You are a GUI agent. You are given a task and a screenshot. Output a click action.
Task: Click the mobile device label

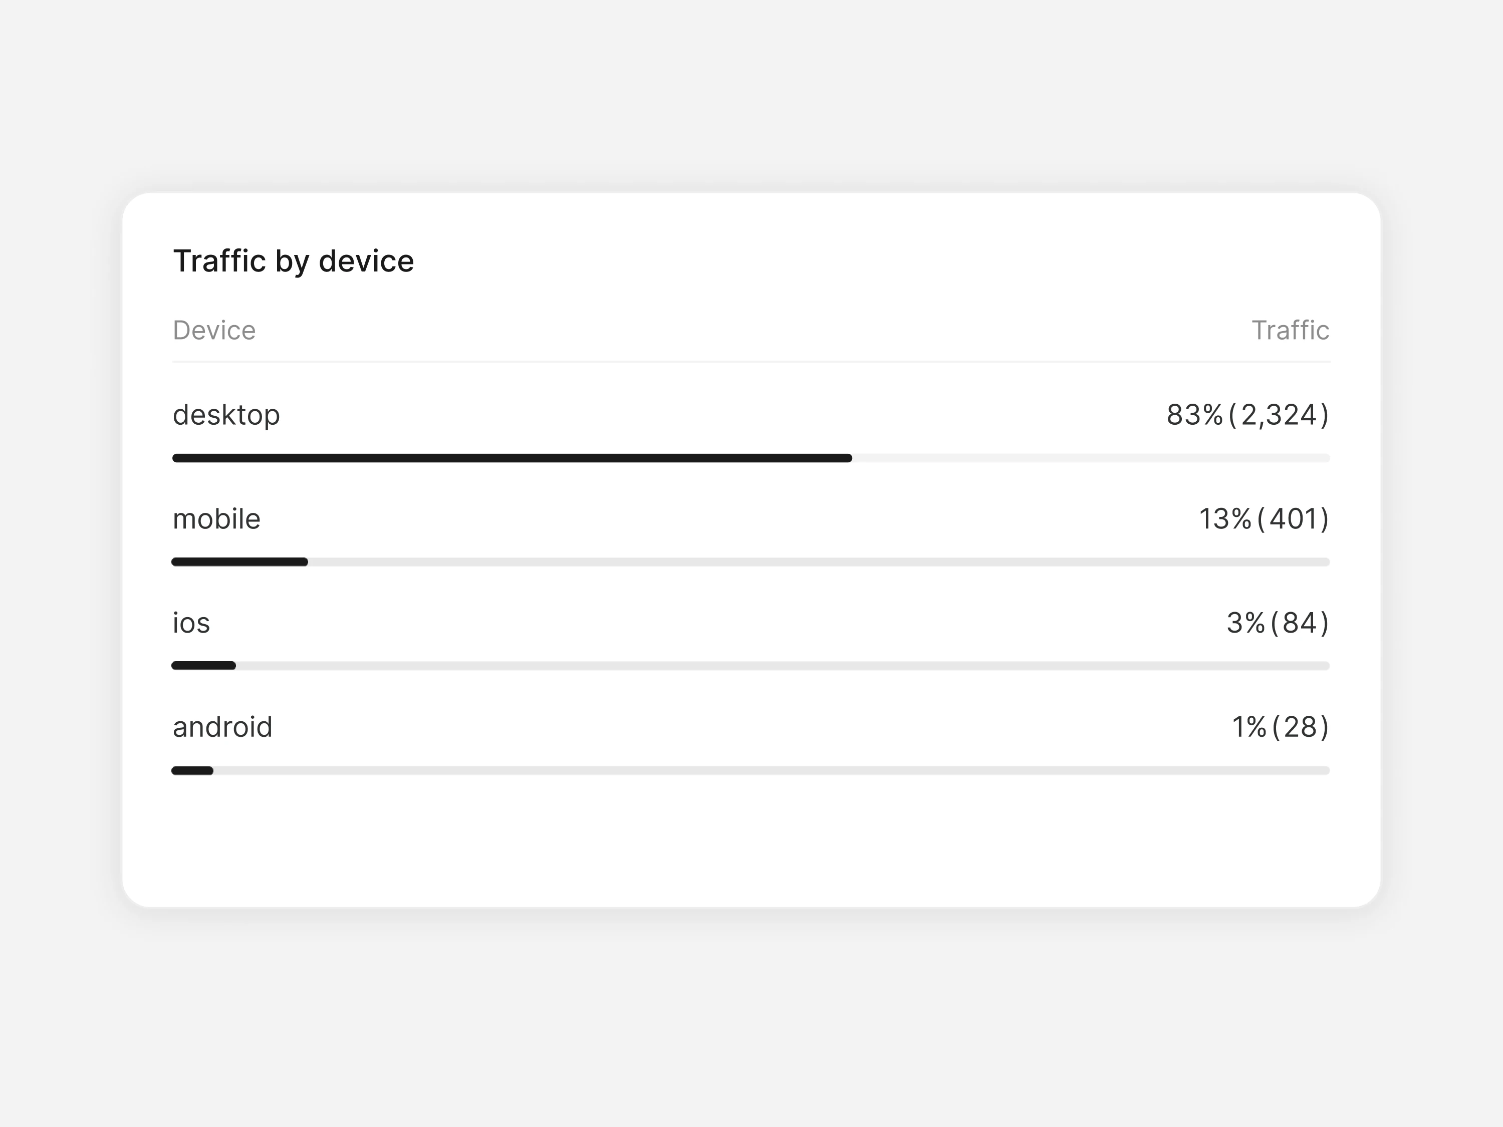point(216,519)
